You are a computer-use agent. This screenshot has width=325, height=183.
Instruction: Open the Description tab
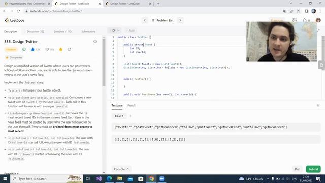[11, 32]
